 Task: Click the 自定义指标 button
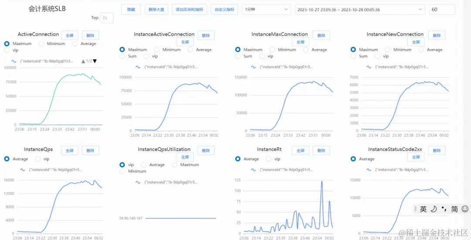tap(225, 9)
